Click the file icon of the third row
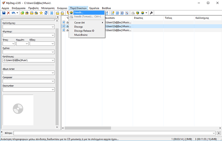The image size is (222, 141). point(64,30)
